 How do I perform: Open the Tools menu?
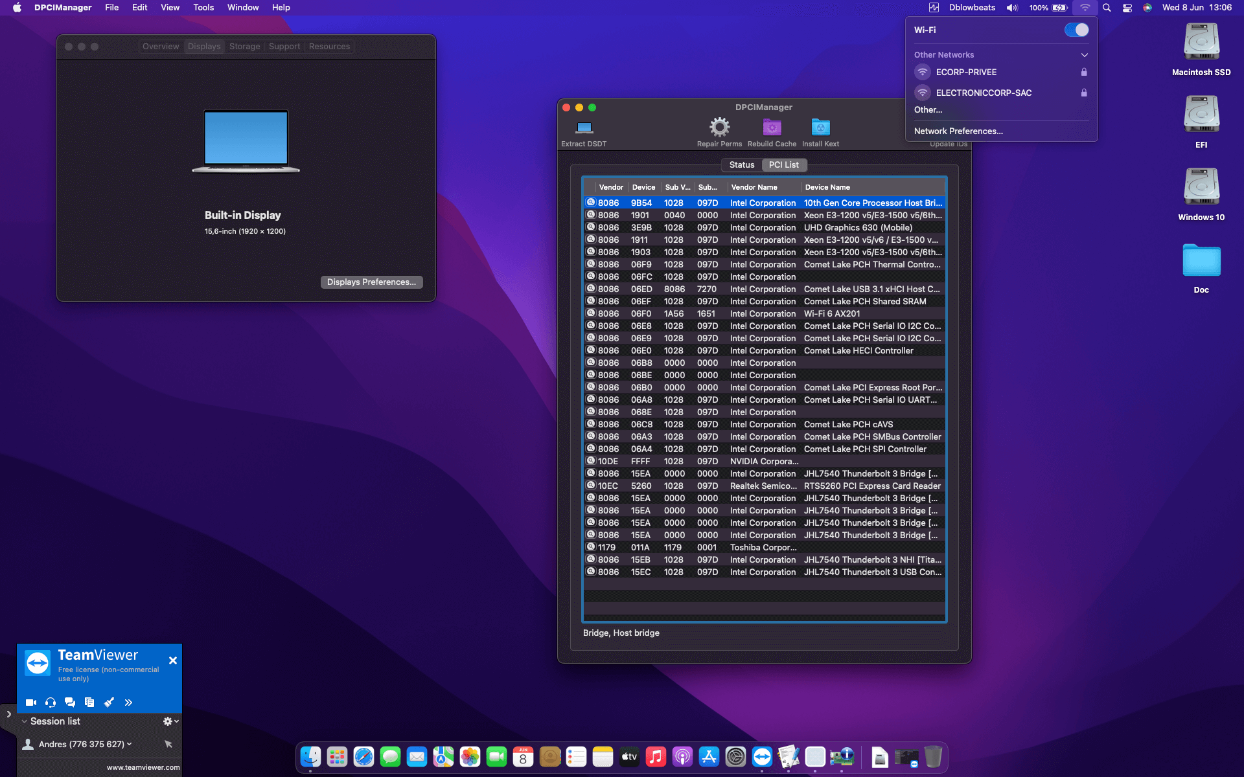point(203,7)
